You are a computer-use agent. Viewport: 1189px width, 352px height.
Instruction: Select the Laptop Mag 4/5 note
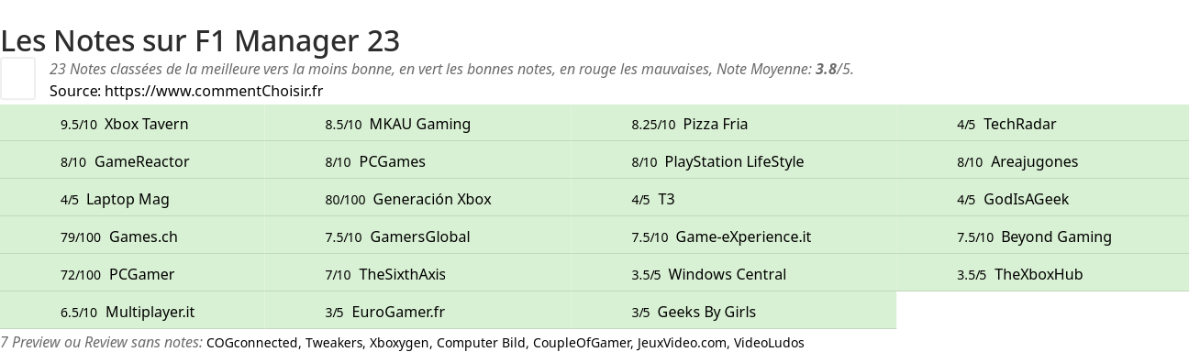coord(132,199)
